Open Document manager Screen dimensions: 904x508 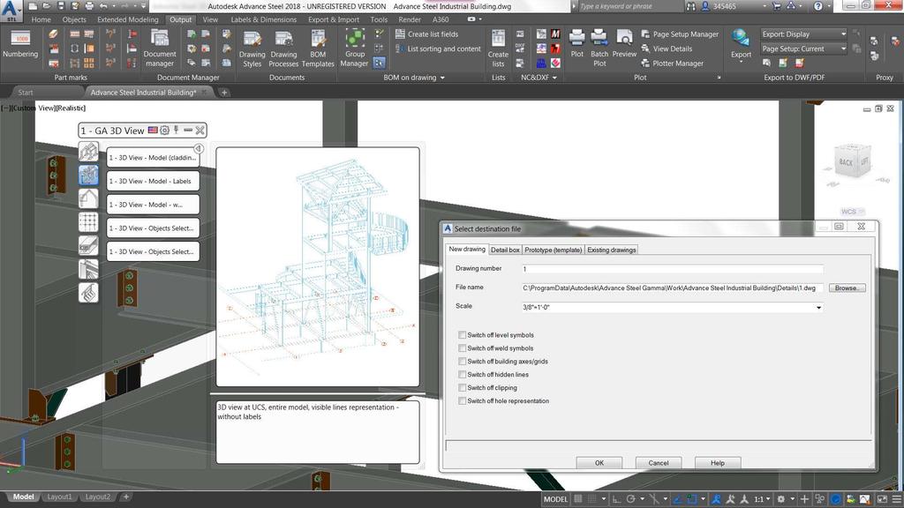pos(160,48)
